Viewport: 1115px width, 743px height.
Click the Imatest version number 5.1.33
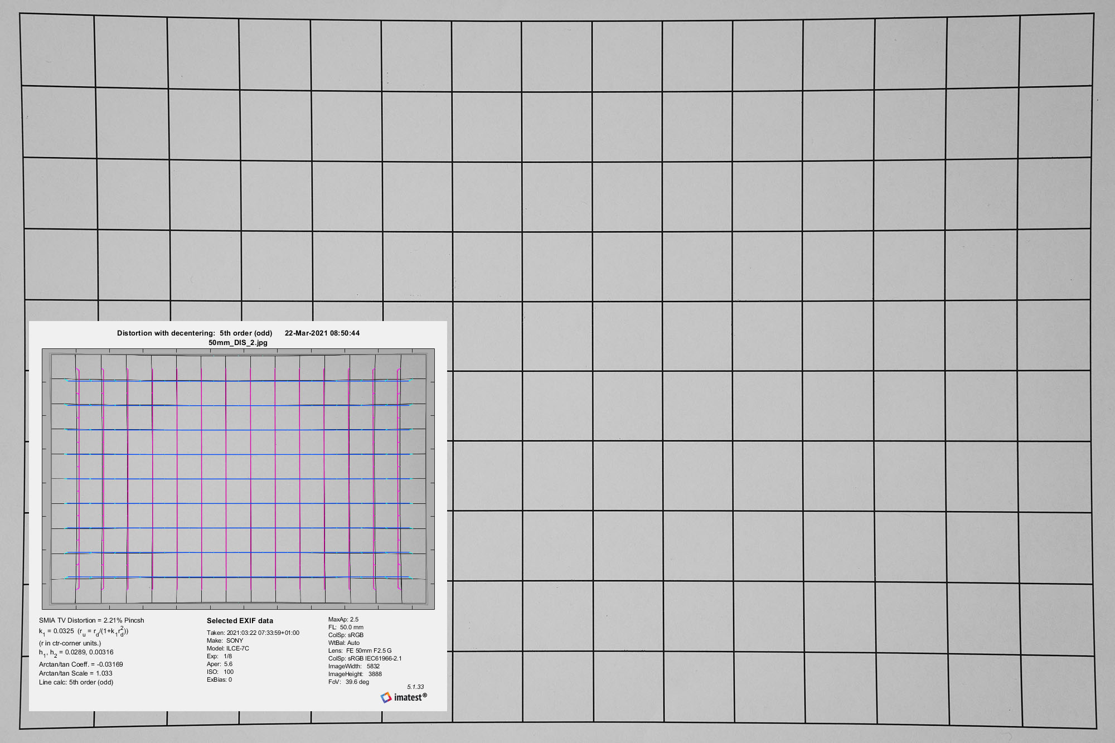click(x=415, y=687)
